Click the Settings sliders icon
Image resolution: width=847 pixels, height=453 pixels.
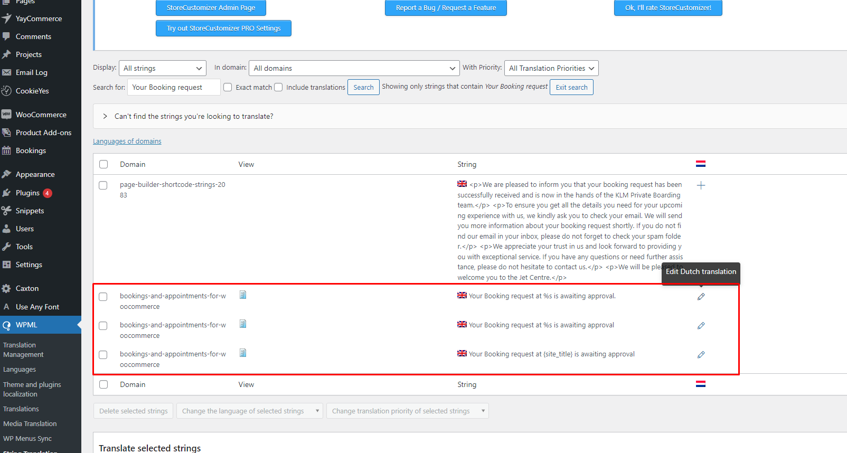coord(6,265)
